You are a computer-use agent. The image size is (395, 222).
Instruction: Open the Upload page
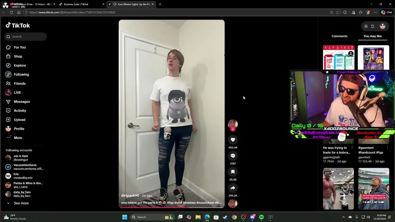[x=19, y=120]
